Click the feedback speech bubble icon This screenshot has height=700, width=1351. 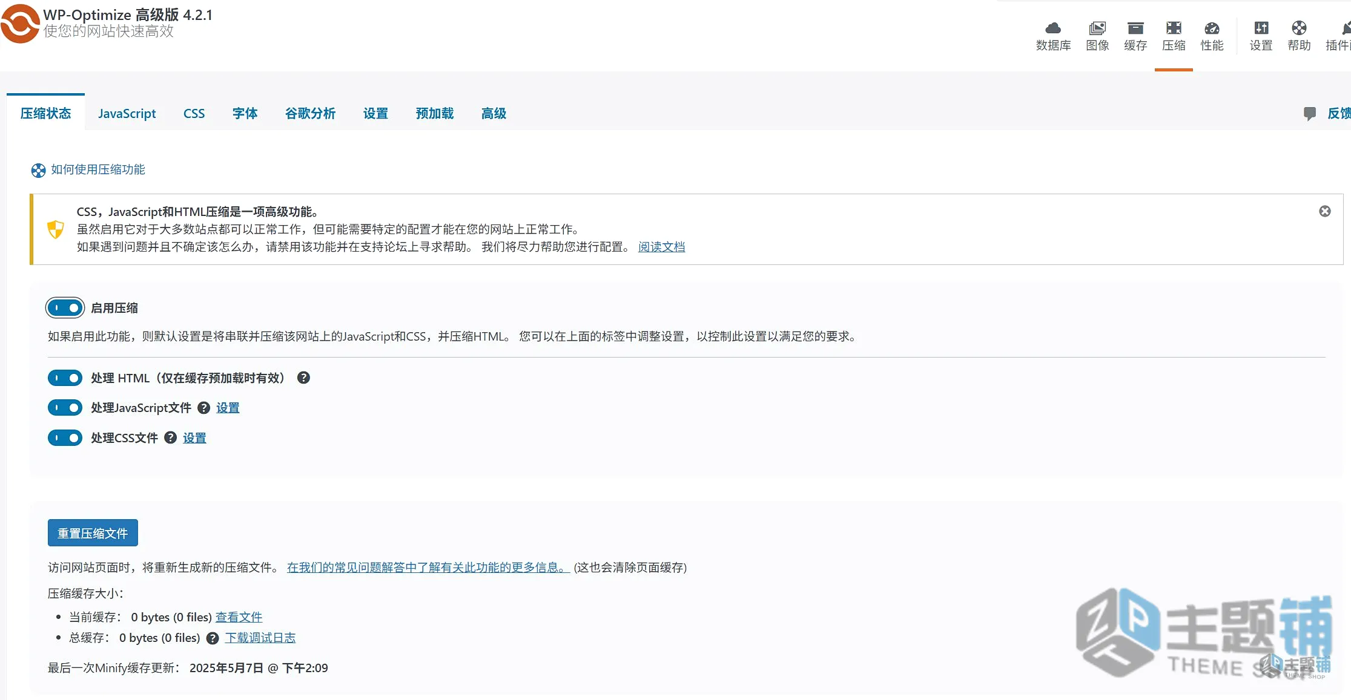click(x=1310, y=113)
